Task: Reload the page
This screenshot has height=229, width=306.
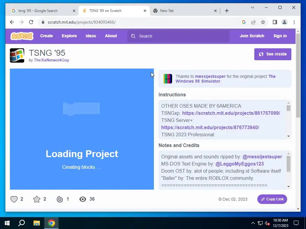Action: point(31,22)
